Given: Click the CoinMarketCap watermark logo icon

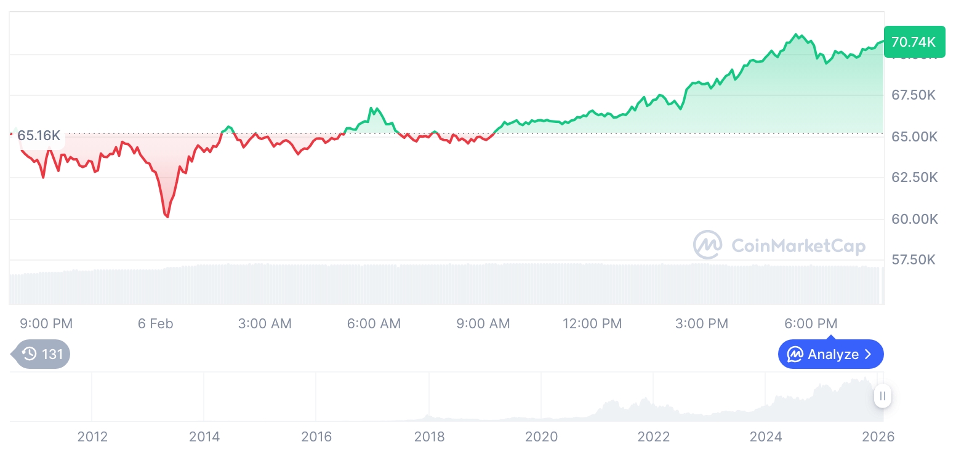Looking at the screenshot, I should [x=707, y=245].
